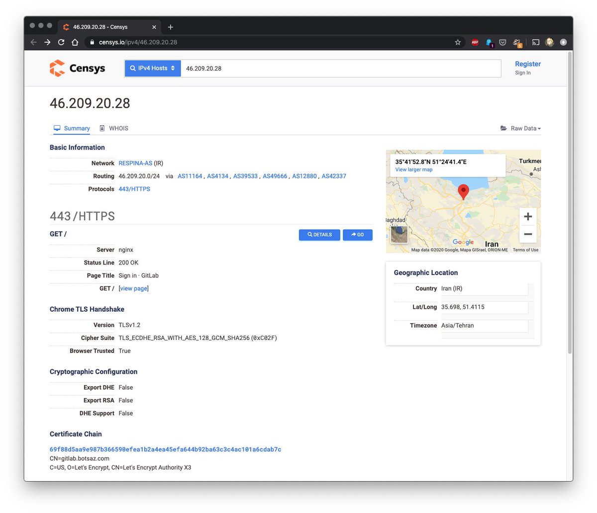This screenshot has width=597, height=513.
Task: Click the GO button
Action: 358,235
